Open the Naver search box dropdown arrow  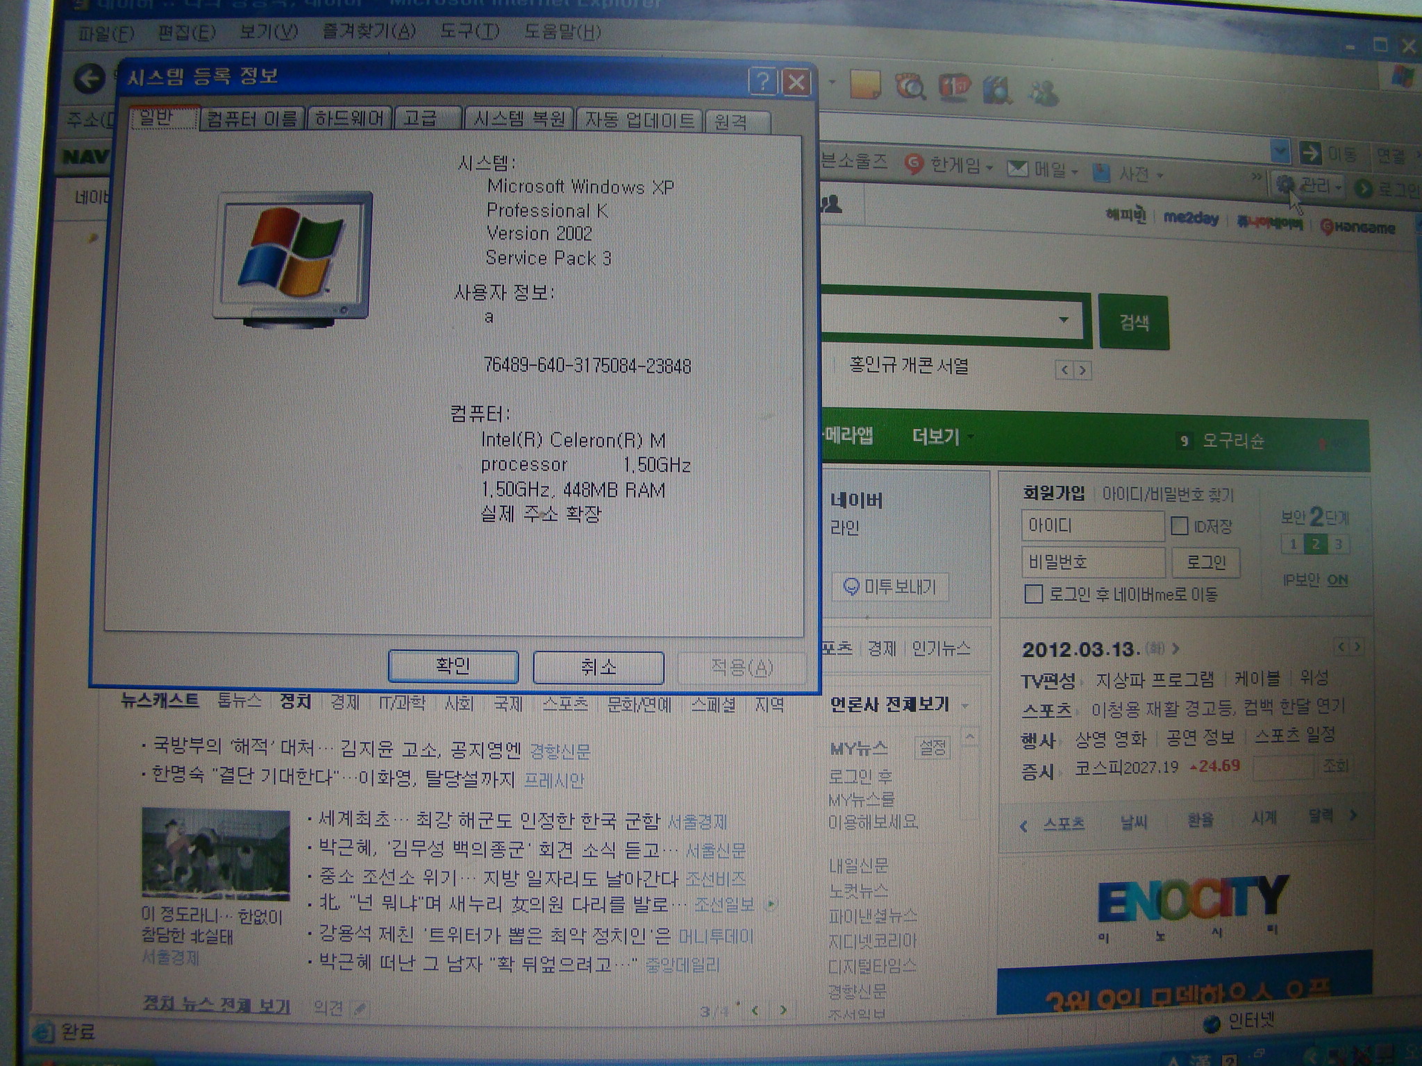pos(1063,320)
